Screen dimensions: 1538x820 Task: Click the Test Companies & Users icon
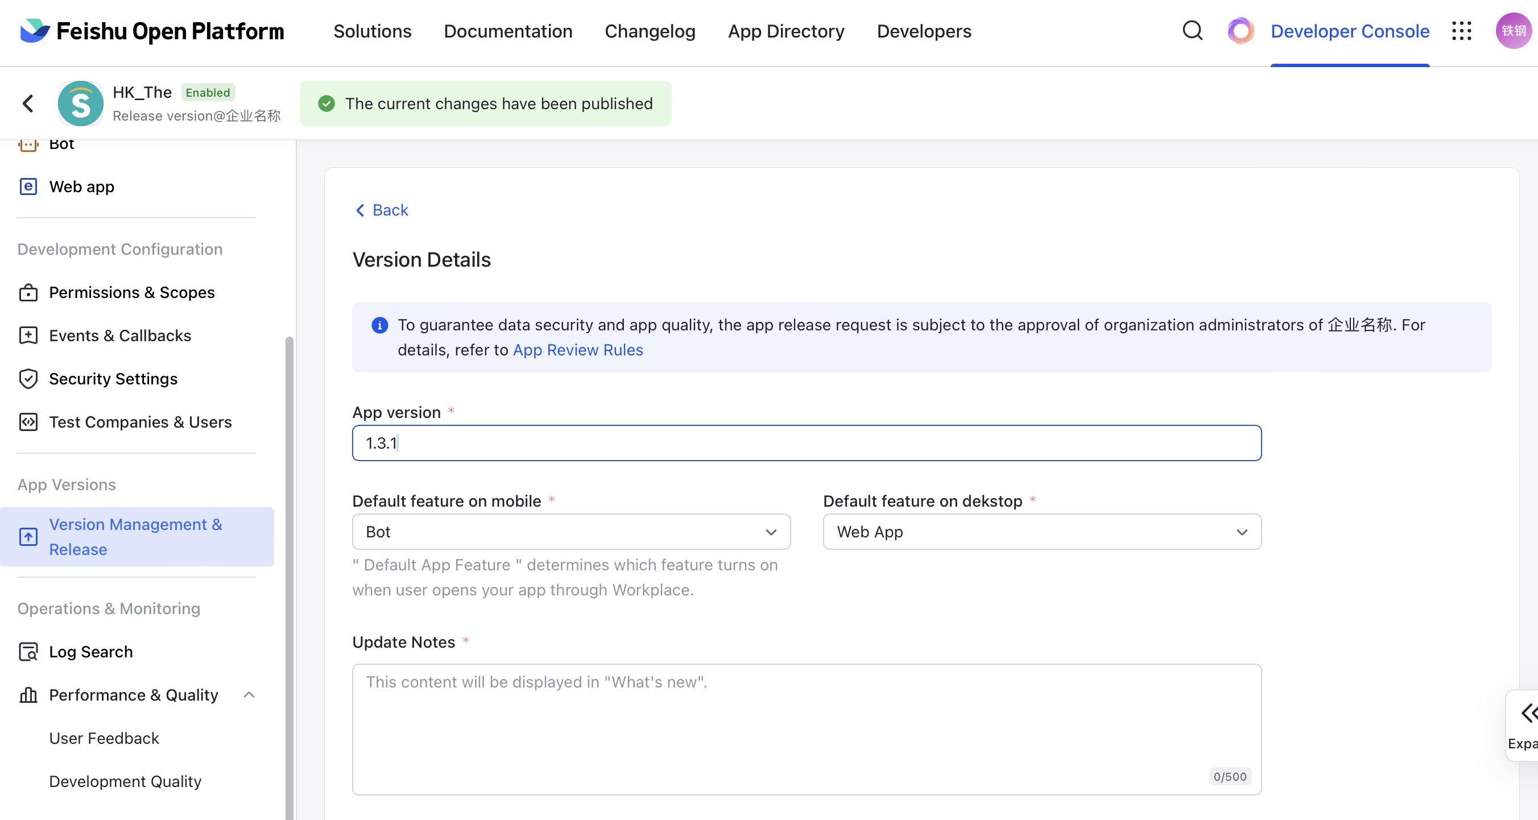28,422
